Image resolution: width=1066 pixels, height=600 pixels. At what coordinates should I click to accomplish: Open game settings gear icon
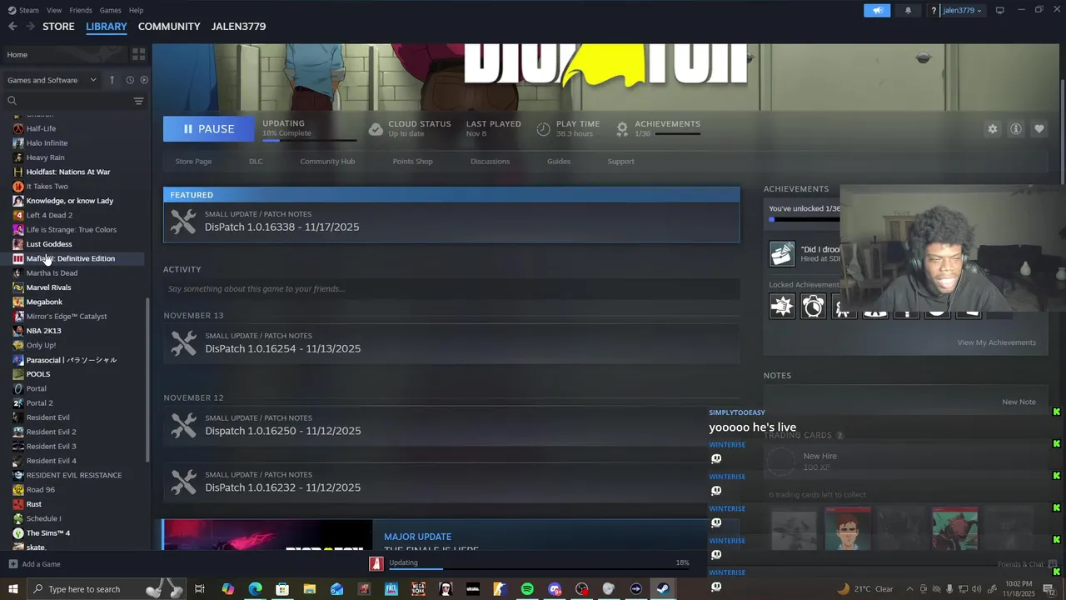(992, 129)
